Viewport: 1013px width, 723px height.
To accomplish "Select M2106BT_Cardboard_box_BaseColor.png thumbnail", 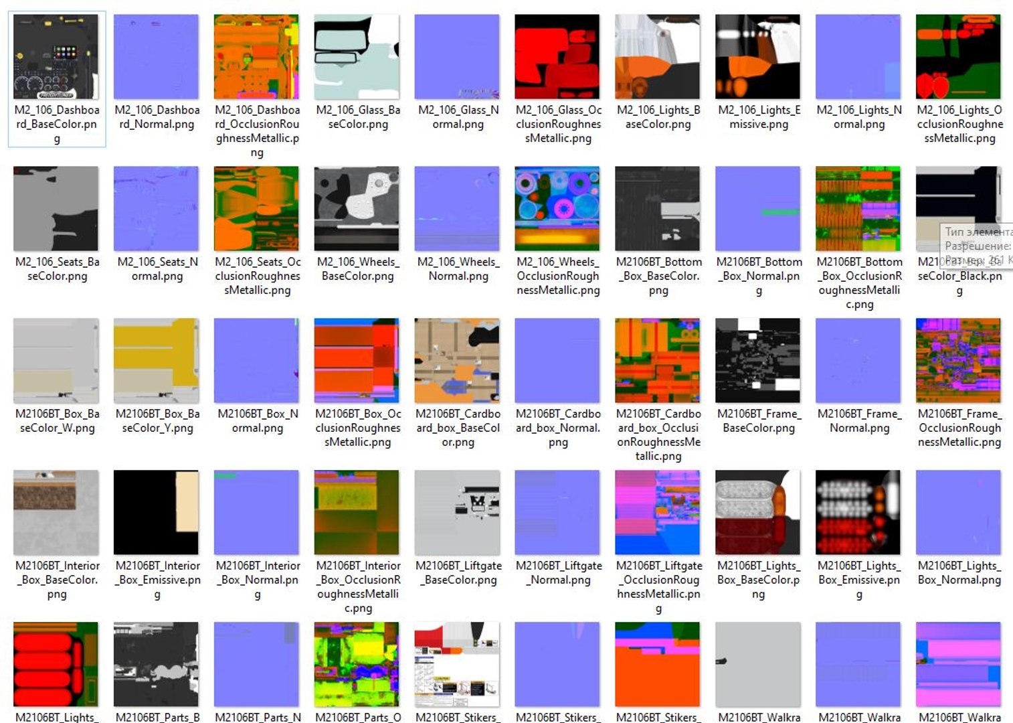I will [x=458, y=361].
